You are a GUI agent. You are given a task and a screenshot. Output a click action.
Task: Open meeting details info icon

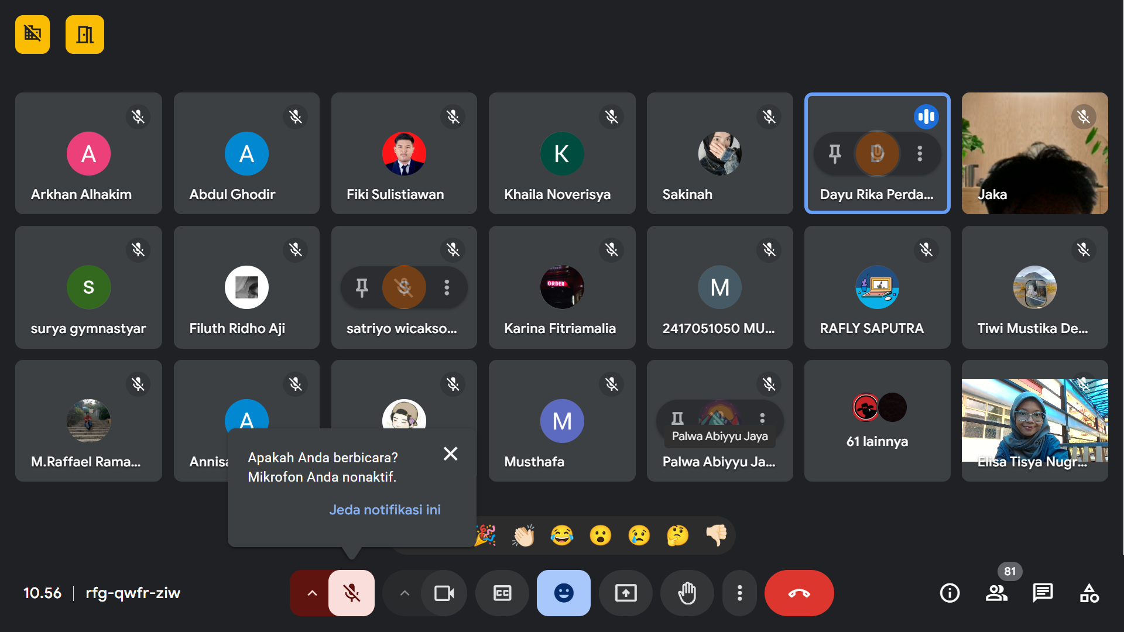(950, 593)
